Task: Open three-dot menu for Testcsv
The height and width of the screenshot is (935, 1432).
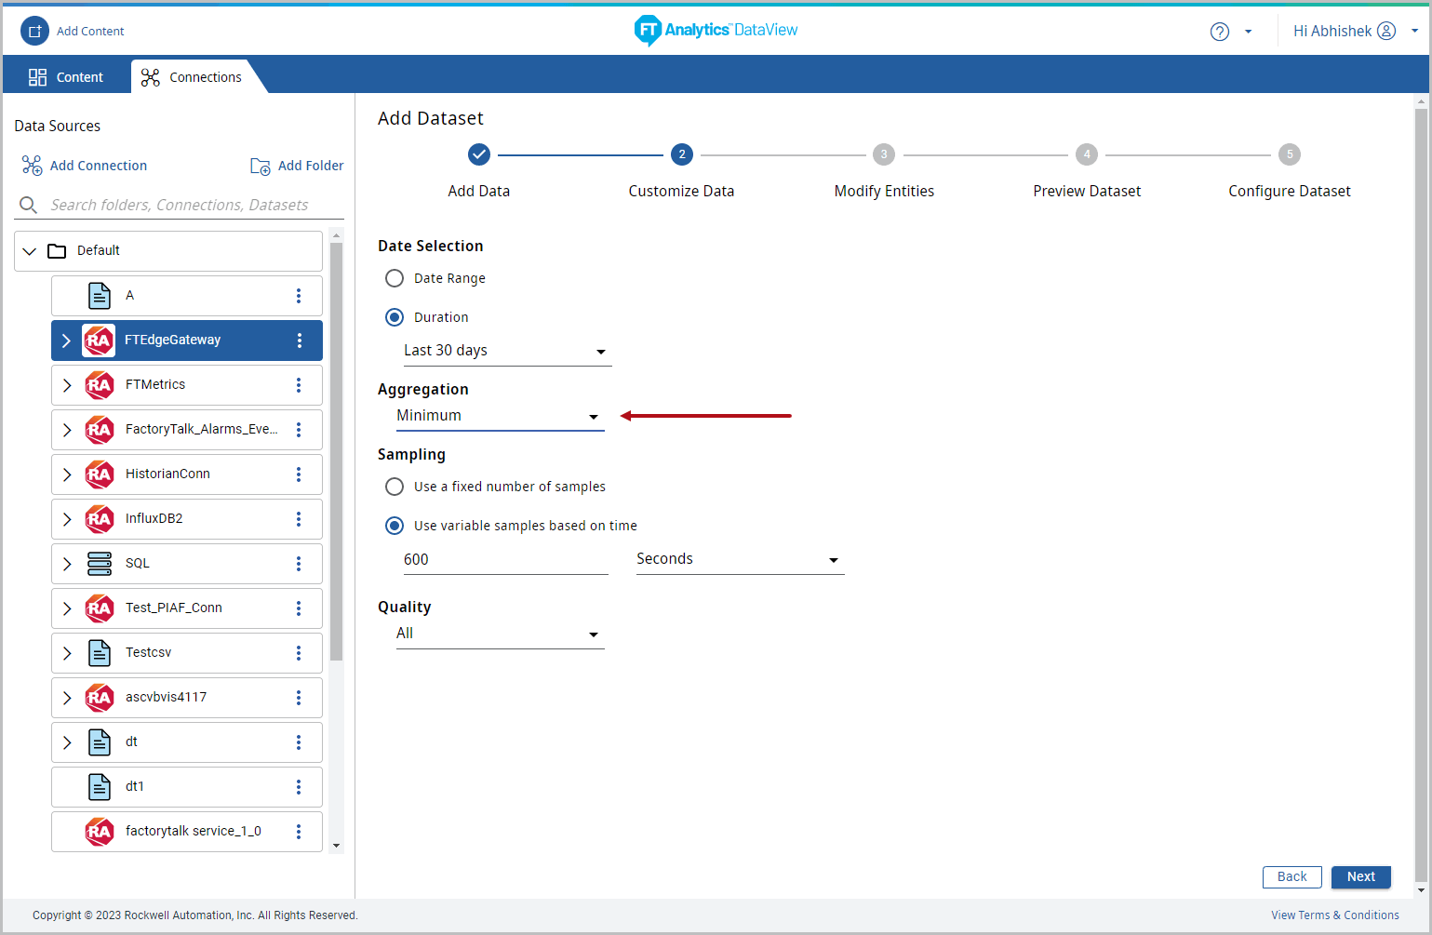Action: [x=299, y=653]
